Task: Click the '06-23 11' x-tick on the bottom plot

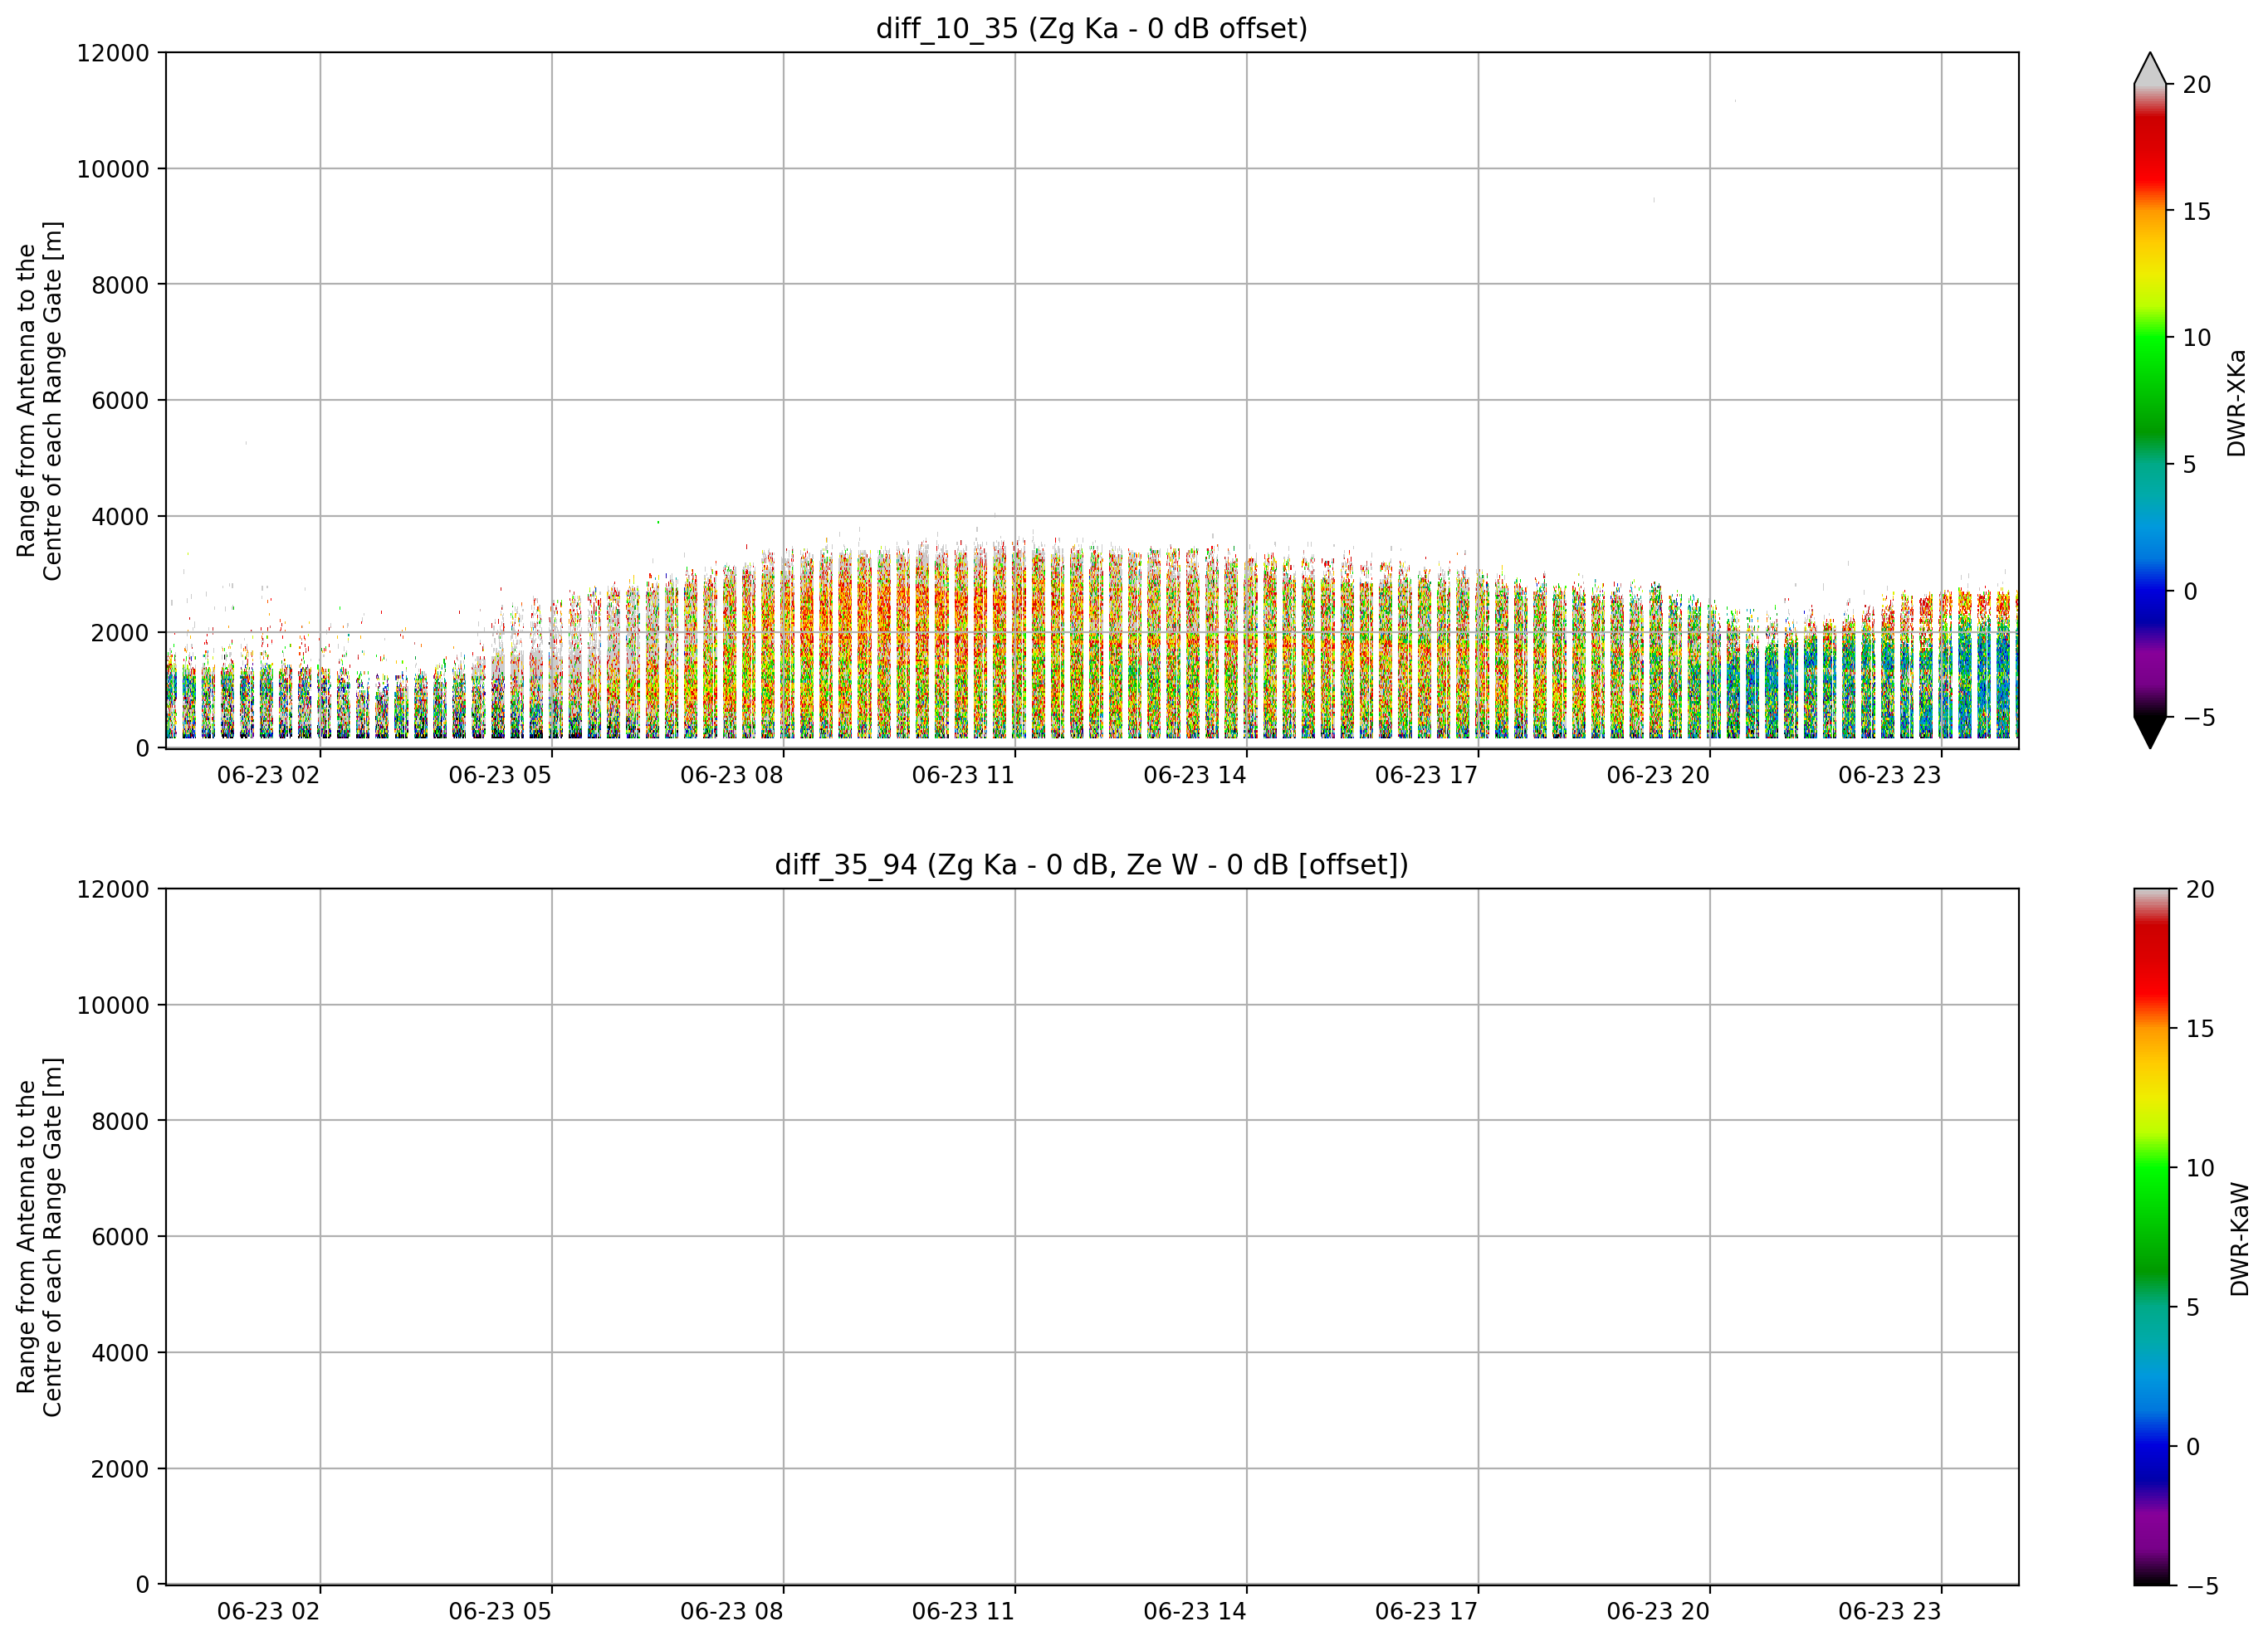Action: pos(963,1612)
